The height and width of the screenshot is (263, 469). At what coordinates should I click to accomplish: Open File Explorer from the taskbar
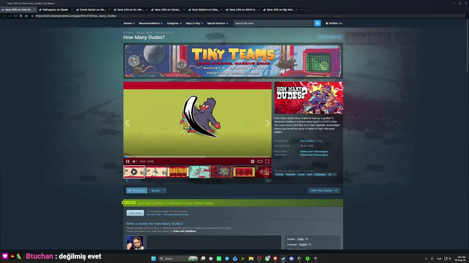coord(251,259)
